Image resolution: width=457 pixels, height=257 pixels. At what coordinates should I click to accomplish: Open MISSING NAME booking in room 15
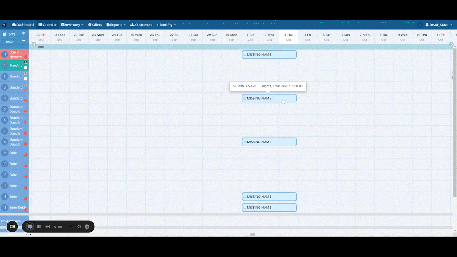click(x=269, y=197)
